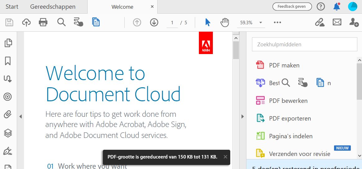Screen dimensions: 362x169
Task: Send file by email envelope icon
Action: [x=337, y=22]
